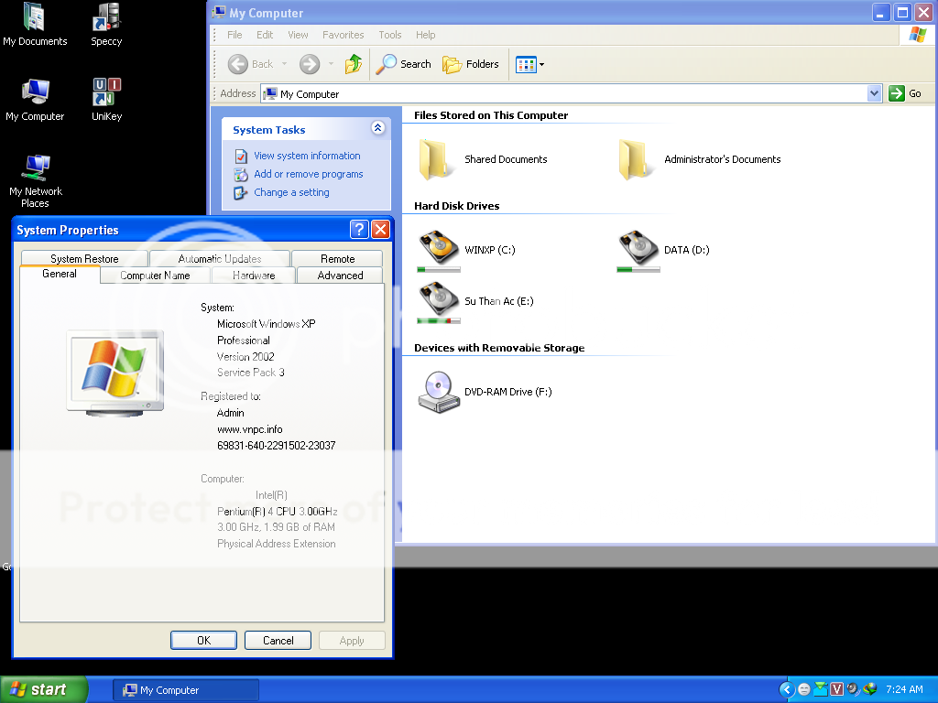Go Back in My Computer toolbar
Image resolution: width=938 pixels, height=703 pixels.
[x=250, y=64]
